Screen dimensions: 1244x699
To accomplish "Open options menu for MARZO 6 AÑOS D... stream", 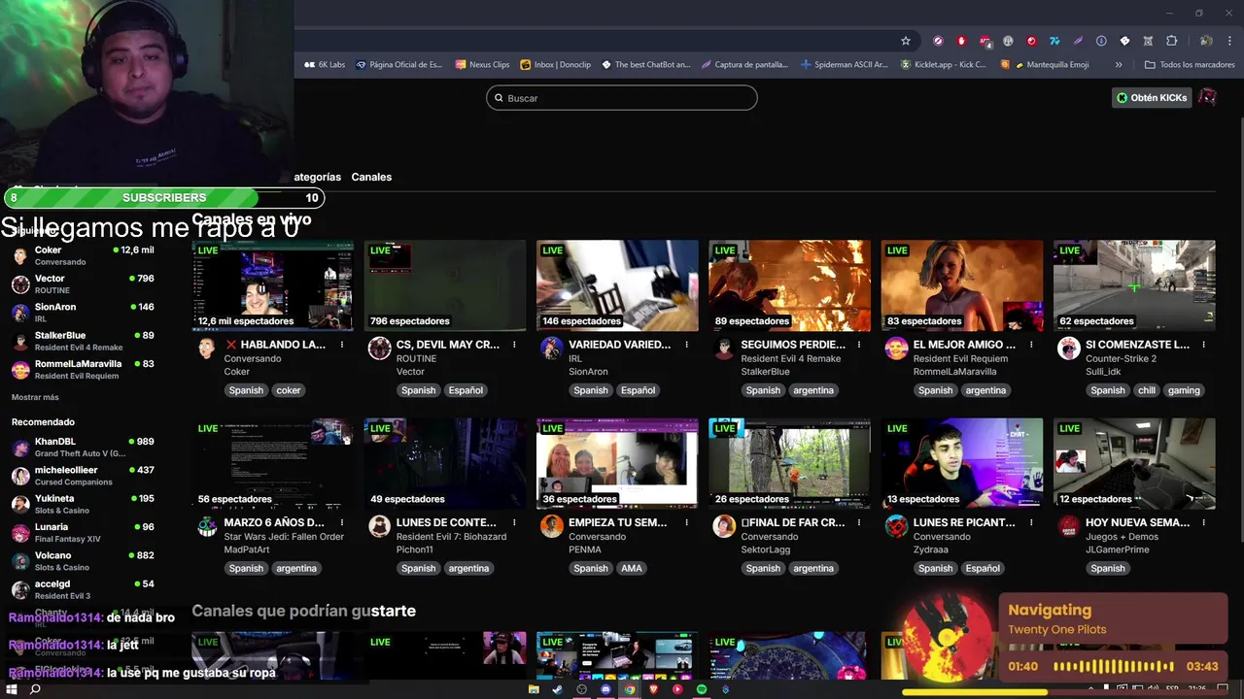I will 342,522.
